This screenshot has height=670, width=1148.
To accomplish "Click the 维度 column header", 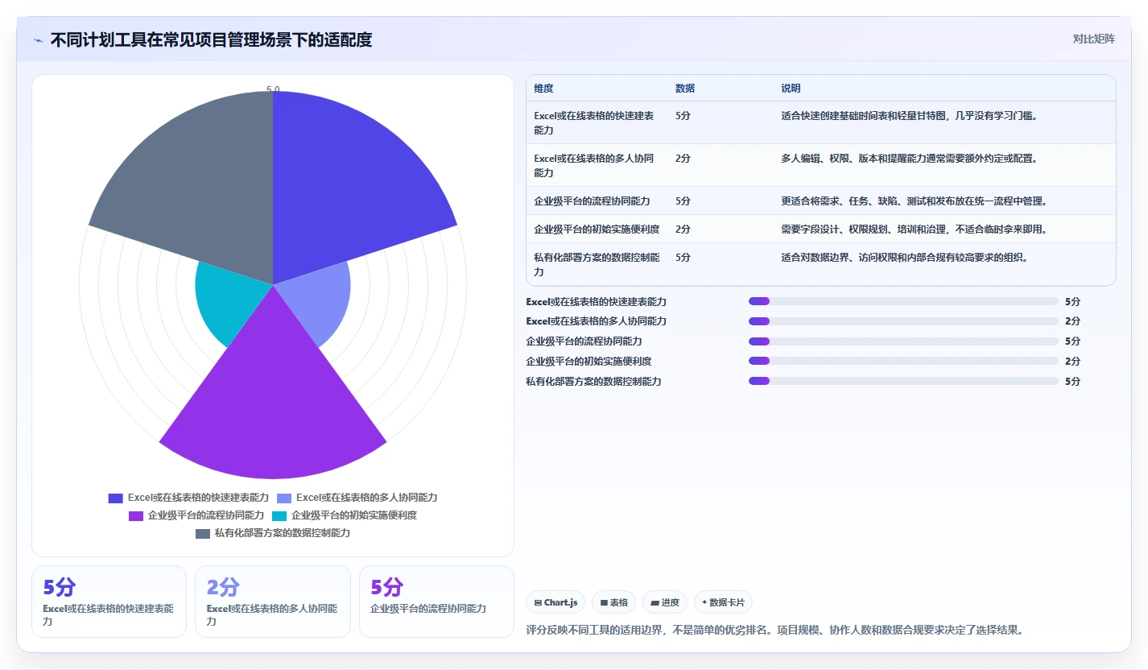I will [543, 89].
